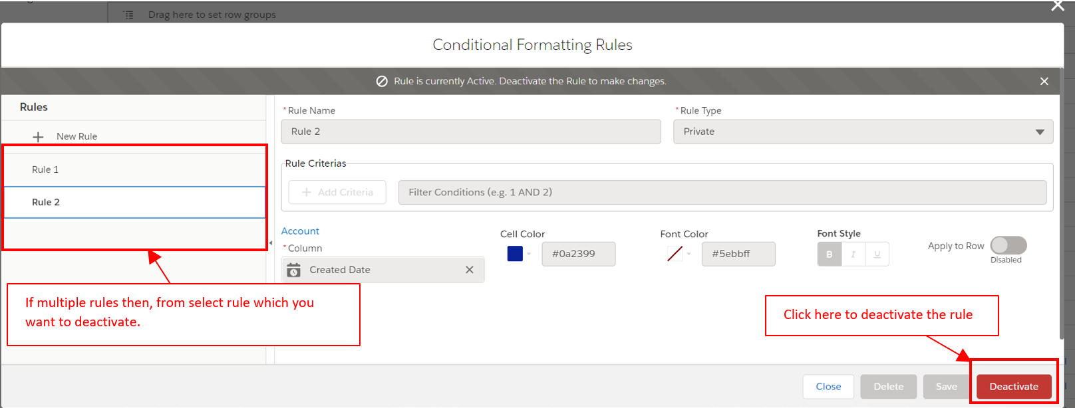Dismiss the active rule notification banner

(1044, 81)
